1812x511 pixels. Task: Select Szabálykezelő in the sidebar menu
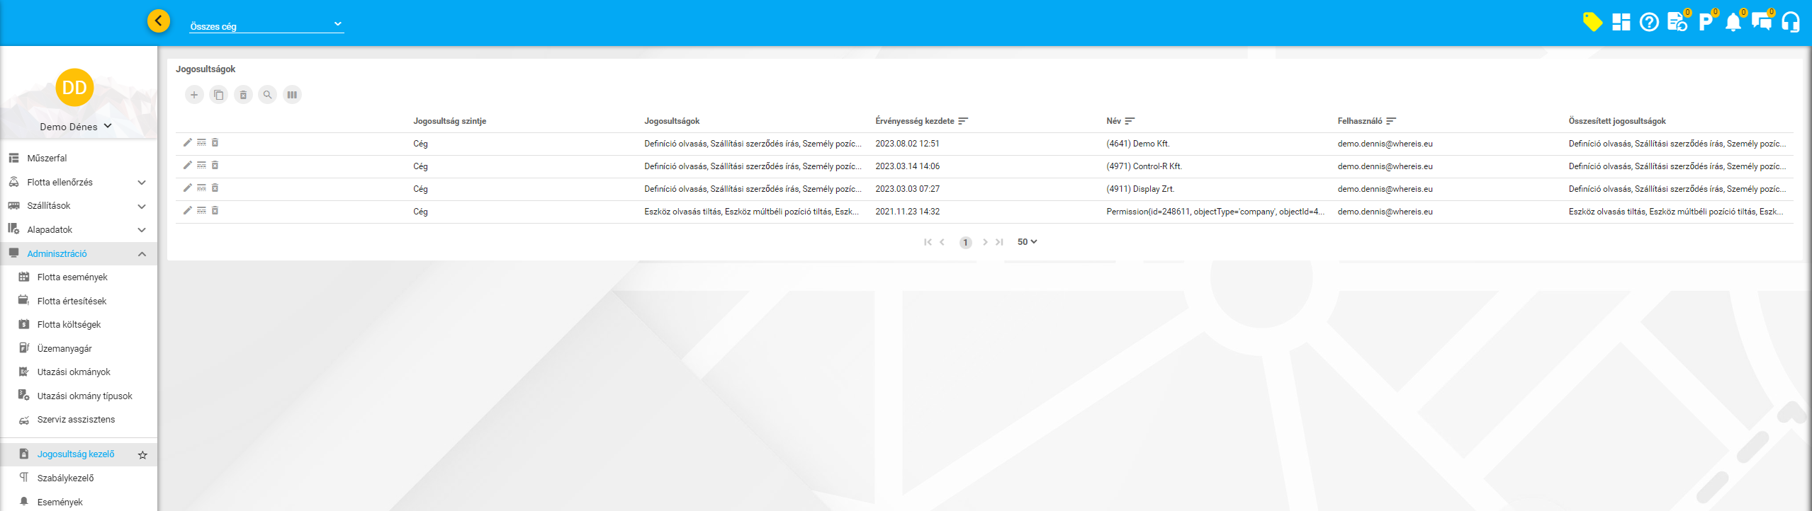tap(65, 478)
